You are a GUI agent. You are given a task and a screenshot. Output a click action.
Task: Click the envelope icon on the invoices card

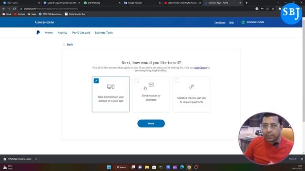click(x=151, y=85)
